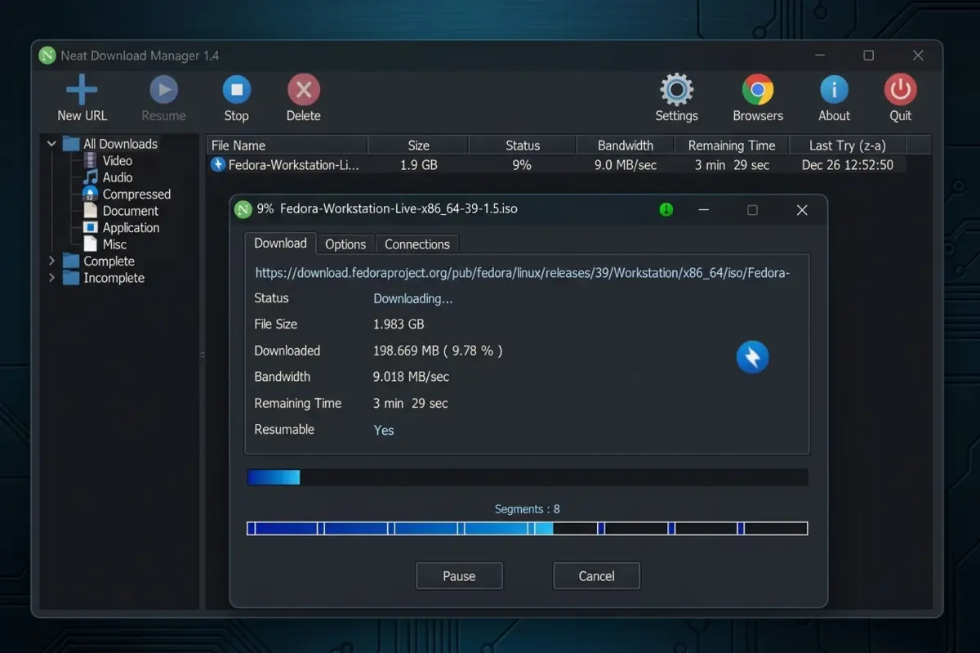Stop the download with Stop icon
The width and height of the screenshot is (980, 653).
point(237,89)
